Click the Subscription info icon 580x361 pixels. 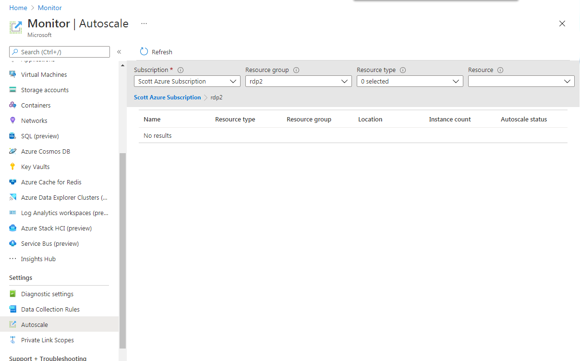[181, 70]
